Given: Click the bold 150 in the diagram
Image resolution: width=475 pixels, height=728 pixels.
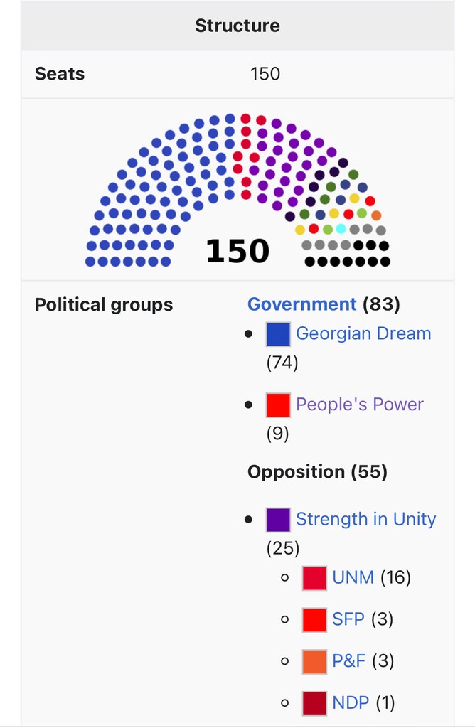Looking at the screenshot, I should pyautogui.click(x=237, y=251).
